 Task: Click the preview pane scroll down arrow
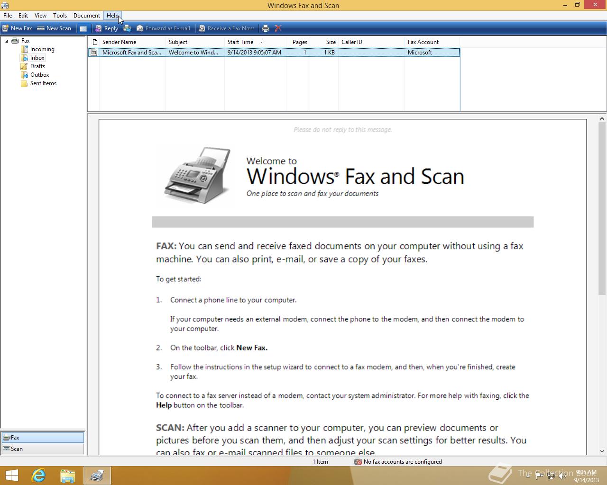(x=602, y=451)
